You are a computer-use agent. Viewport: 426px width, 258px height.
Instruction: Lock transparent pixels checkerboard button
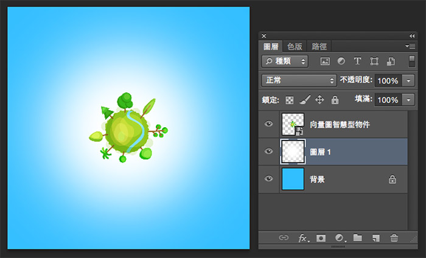[x=290, y=99]
